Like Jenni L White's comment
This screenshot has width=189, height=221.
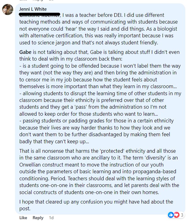point(23,218)
